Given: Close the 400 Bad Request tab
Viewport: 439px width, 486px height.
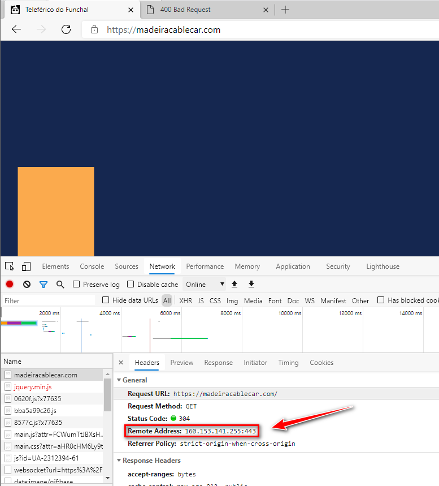Looking at the screenshot, I should [x=266, y=10].
